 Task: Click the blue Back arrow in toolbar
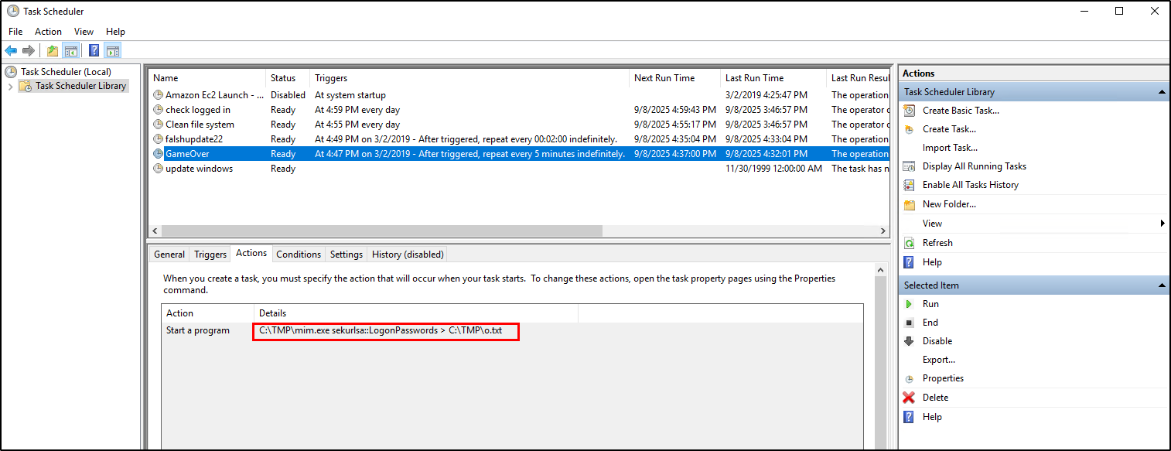11,51
